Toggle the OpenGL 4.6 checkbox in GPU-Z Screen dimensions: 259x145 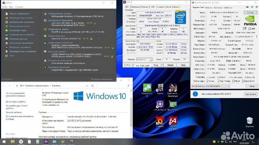[x=243, y=81]
